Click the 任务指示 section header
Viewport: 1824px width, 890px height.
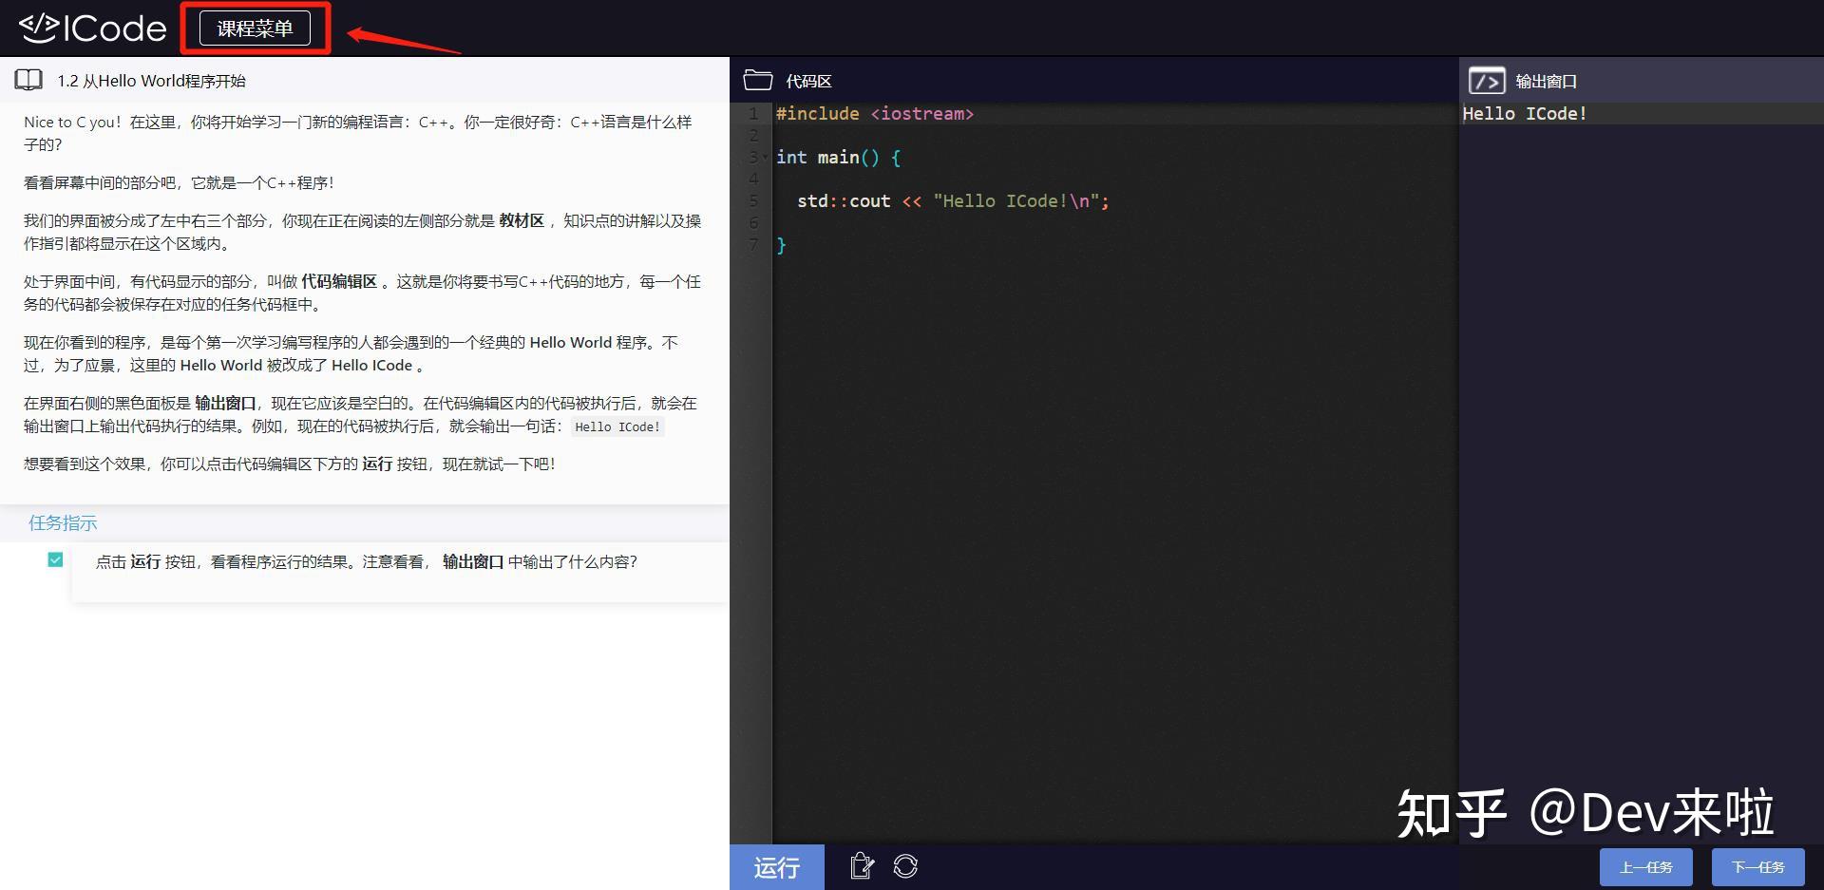tap(62, 522)
